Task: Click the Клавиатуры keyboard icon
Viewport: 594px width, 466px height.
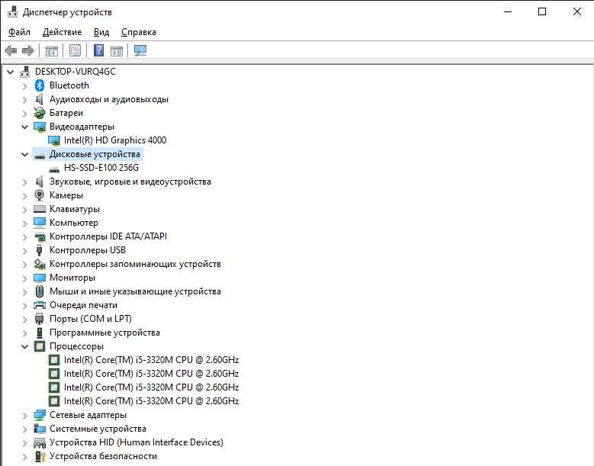Action: tap(40, 209)
